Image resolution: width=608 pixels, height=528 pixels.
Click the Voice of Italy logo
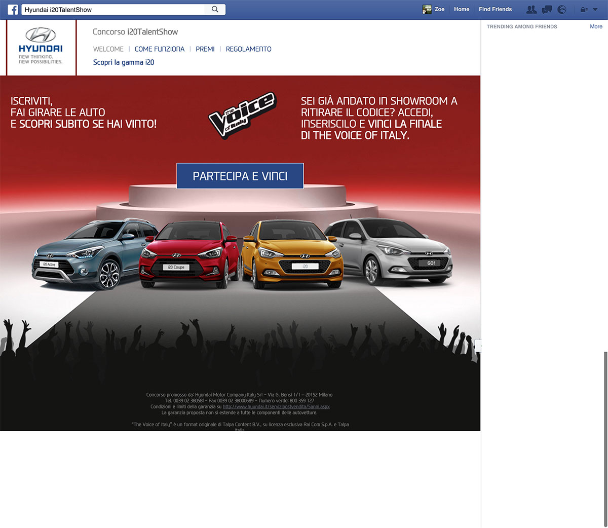[x=242, y=115]
